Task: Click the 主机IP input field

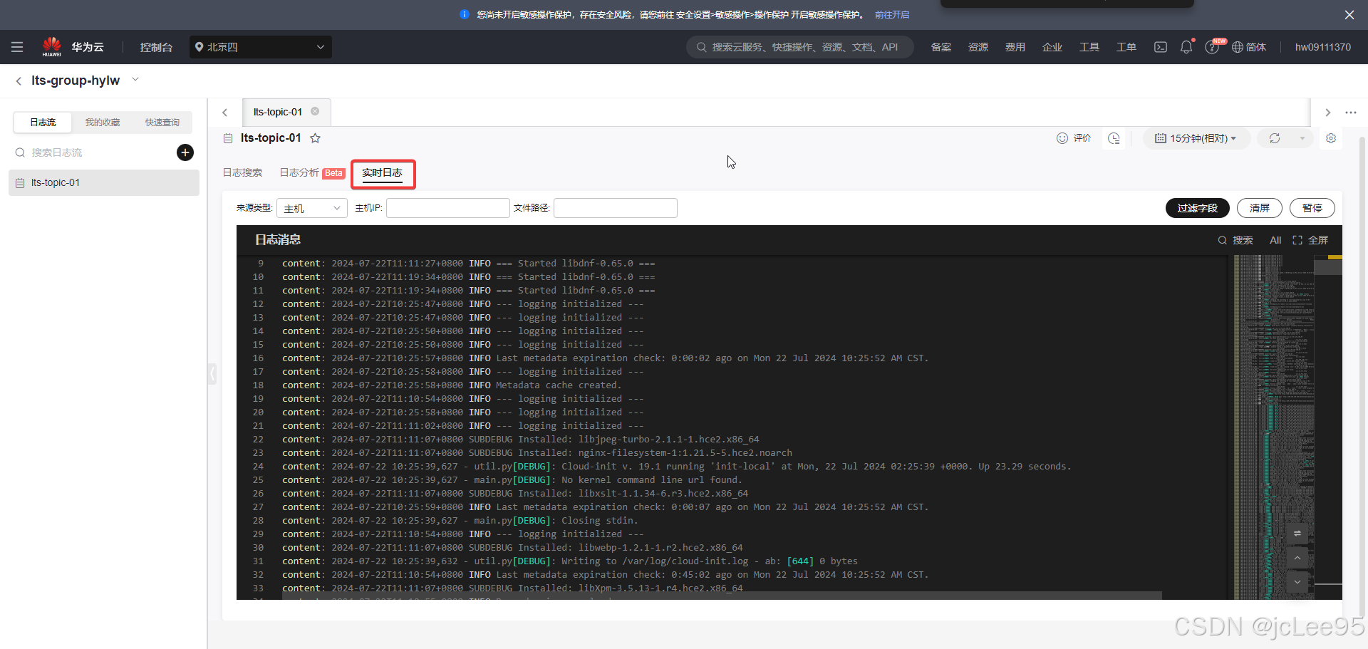Action: [448, 208]
